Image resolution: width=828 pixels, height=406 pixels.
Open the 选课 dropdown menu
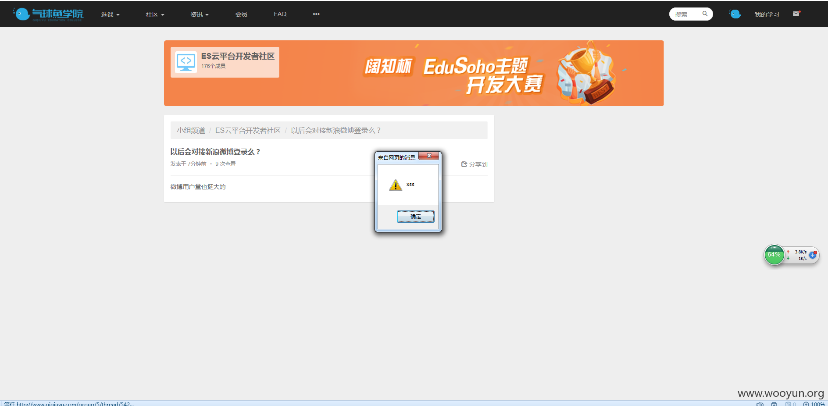pyautogui.click(x=110, y=14)
